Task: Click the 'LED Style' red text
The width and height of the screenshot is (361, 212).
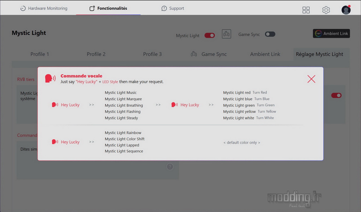Action: click(x=110, y=82)
